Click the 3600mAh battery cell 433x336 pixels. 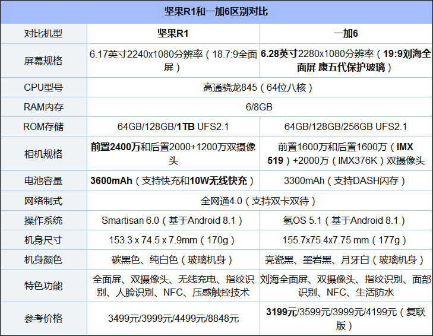click(x=173, y=180)
